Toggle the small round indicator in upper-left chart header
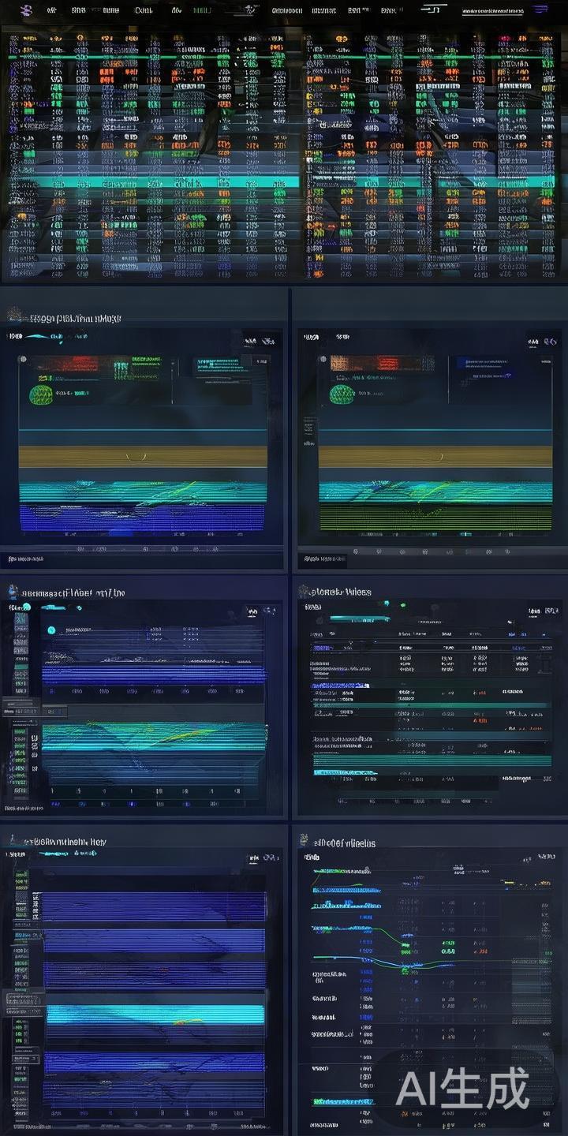The width and height of the screenshot is (568, 1136). point(23,361)
